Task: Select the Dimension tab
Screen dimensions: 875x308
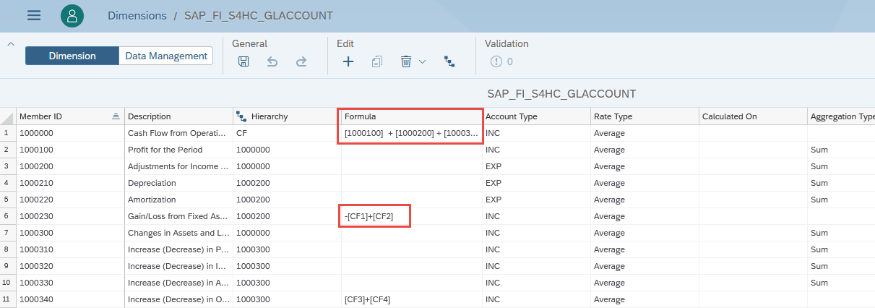Action: pyautogui.click(x=72, y=56)
